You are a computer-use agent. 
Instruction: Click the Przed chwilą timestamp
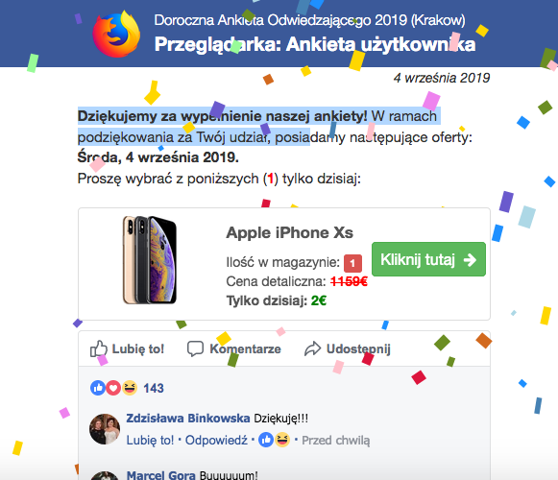point(335,441)
